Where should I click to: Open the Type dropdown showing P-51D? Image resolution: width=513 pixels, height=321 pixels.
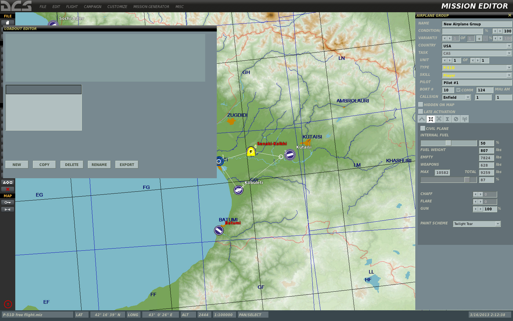(477, 68)
